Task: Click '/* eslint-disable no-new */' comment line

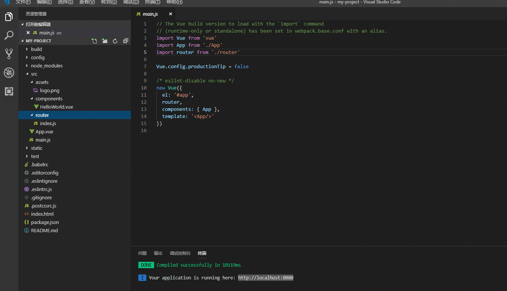Action: (x=195, y=81)
